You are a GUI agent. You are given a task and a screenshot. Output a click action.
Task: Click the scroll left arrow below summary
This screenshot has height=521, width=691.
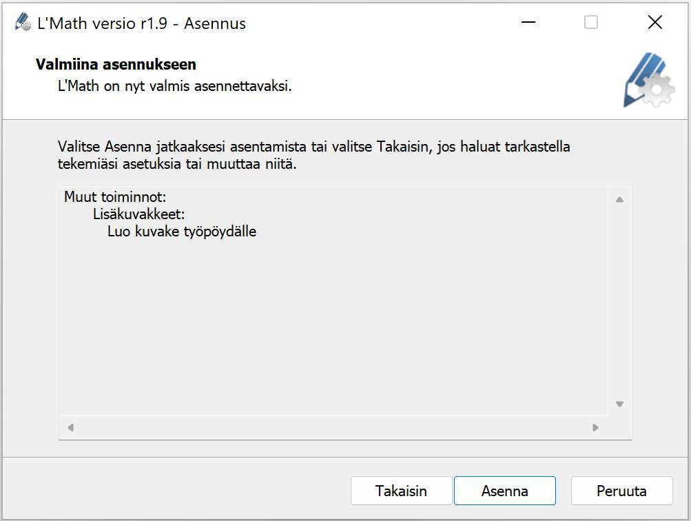(x=70, y=427)
